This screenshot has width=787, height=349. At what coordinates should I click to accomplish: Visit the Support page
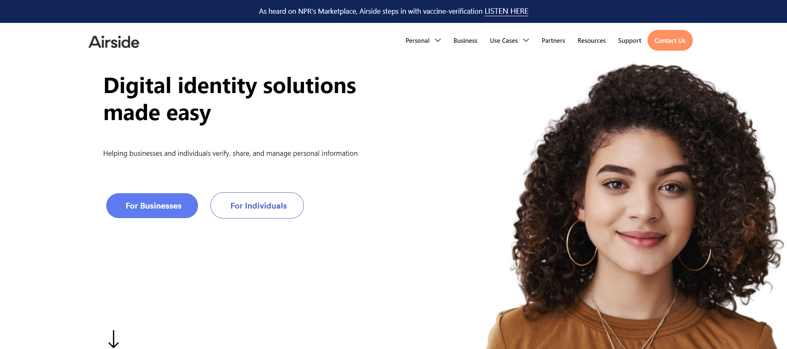point(629,41)
